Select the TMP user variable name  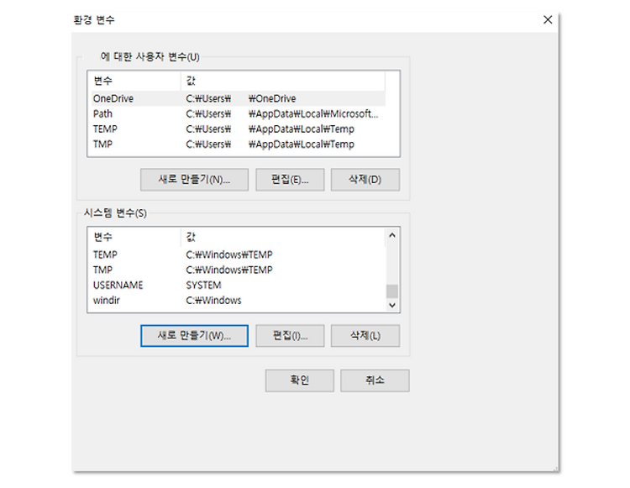(102, 144)
